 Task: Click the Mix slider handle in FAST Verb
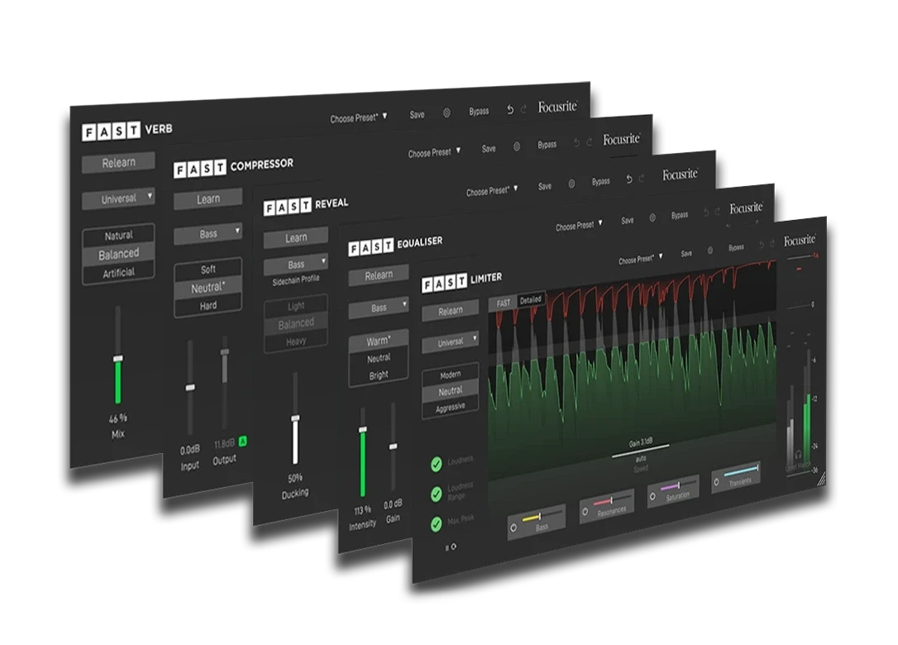117,358
